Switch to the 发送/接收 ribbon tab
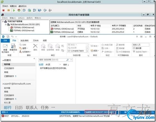 click(25, 41)
